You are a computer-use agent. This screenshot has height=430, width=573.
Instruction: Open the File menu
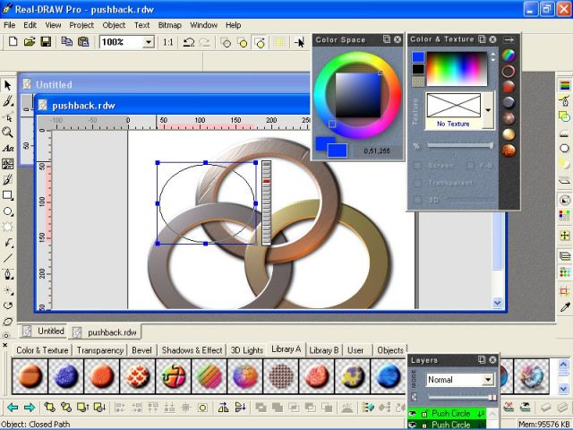(10, 25)
